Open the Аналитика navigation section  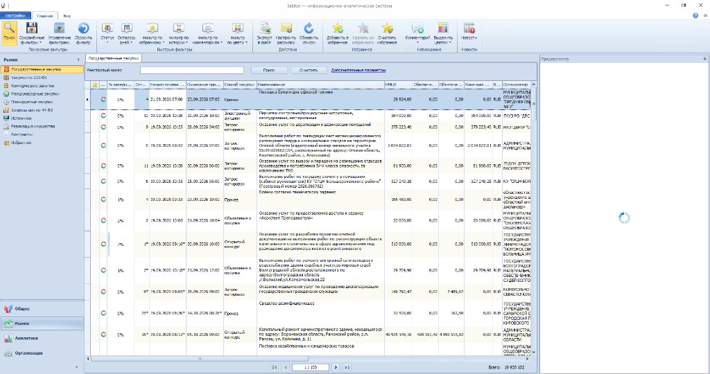point(42,338)
